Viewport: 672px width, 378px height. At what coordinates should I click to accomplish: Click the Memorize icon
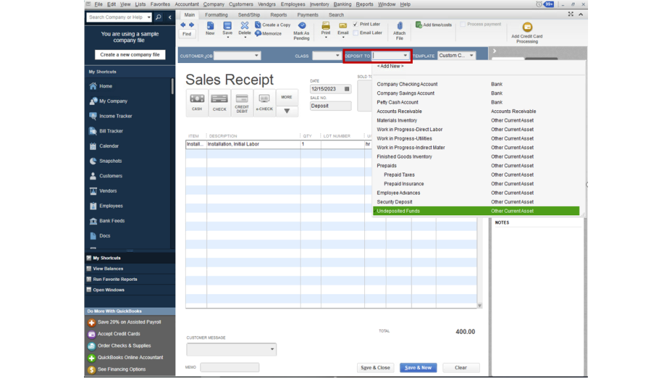click(x=258, y=33)
